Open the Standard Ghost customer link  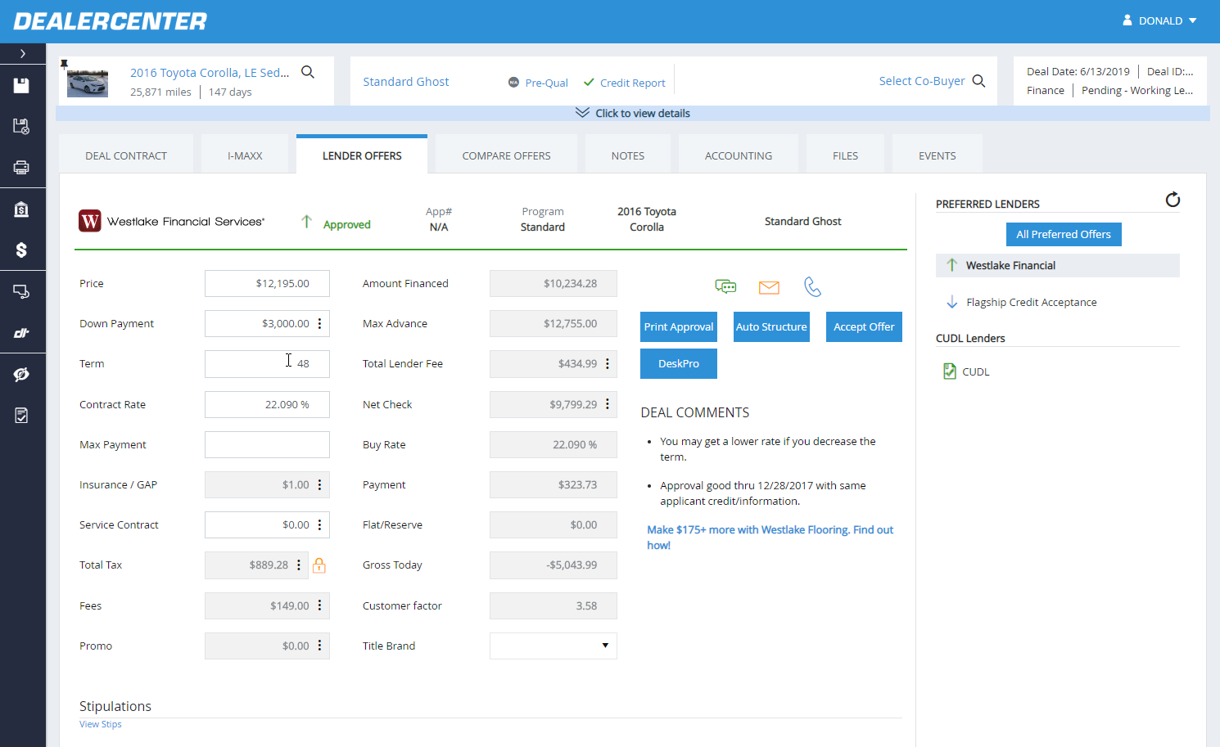[x=406, y=82]
